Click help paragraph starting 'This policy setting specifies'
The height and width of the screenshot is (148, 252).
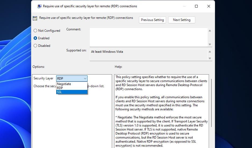tap(161, 83)
